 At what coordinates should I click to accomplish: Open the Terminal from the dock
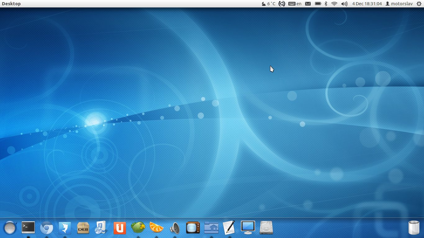click(28, 228)
